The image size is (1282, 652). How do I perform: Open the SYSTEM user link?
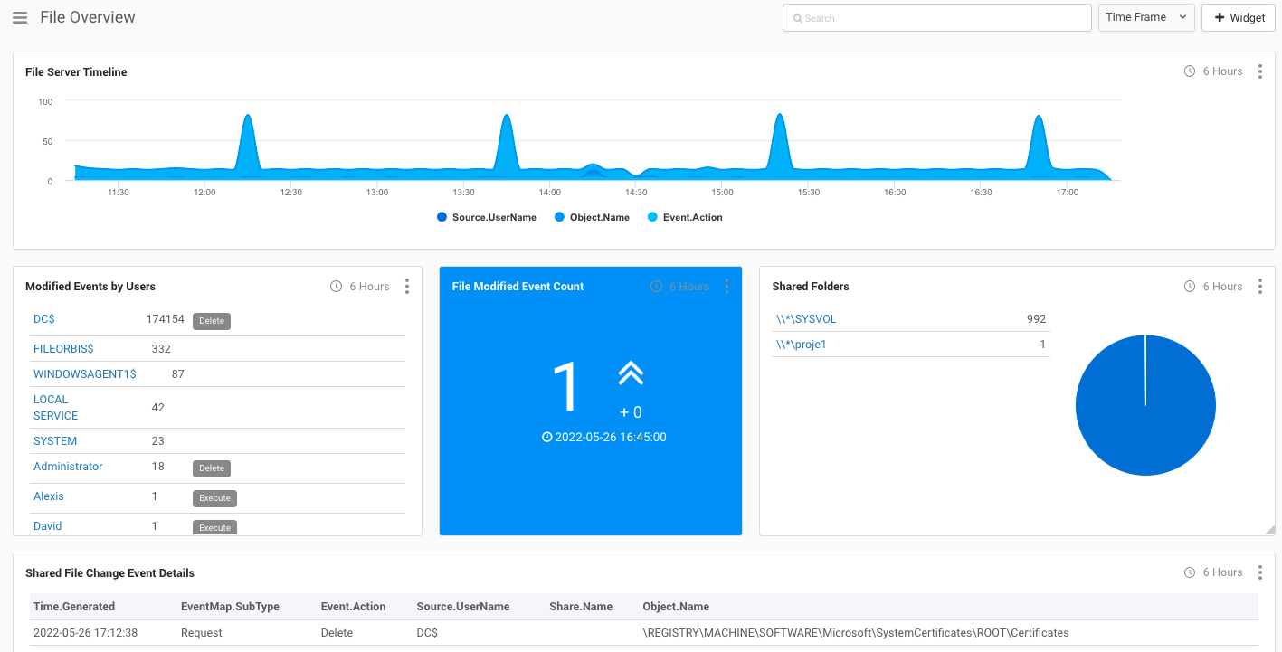55,441
